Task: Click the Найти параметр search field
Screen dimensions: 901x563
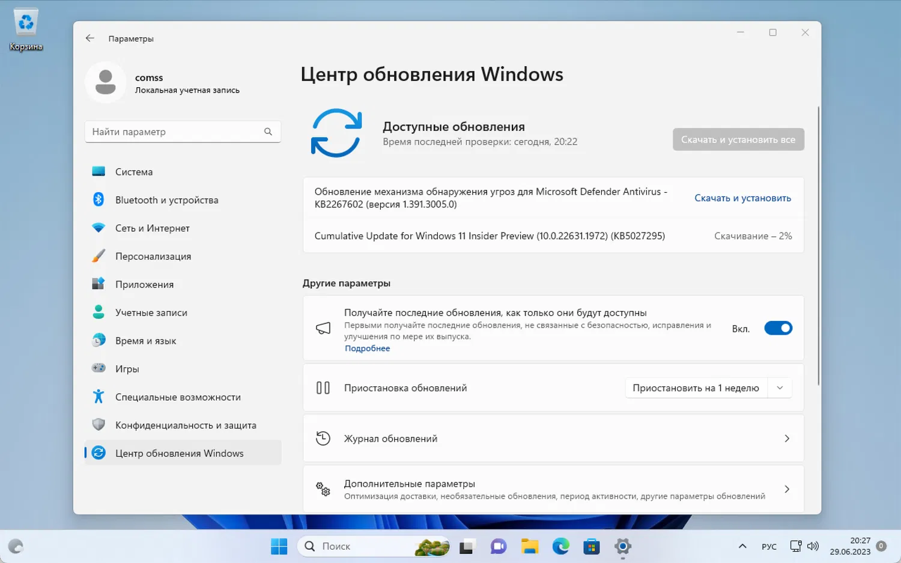Action: 183,132
